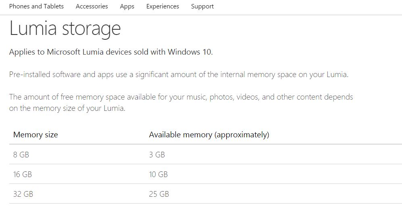Click the 'Pre-installed software and apps' sentence
The image size is (402, 212).
[179, 75]
